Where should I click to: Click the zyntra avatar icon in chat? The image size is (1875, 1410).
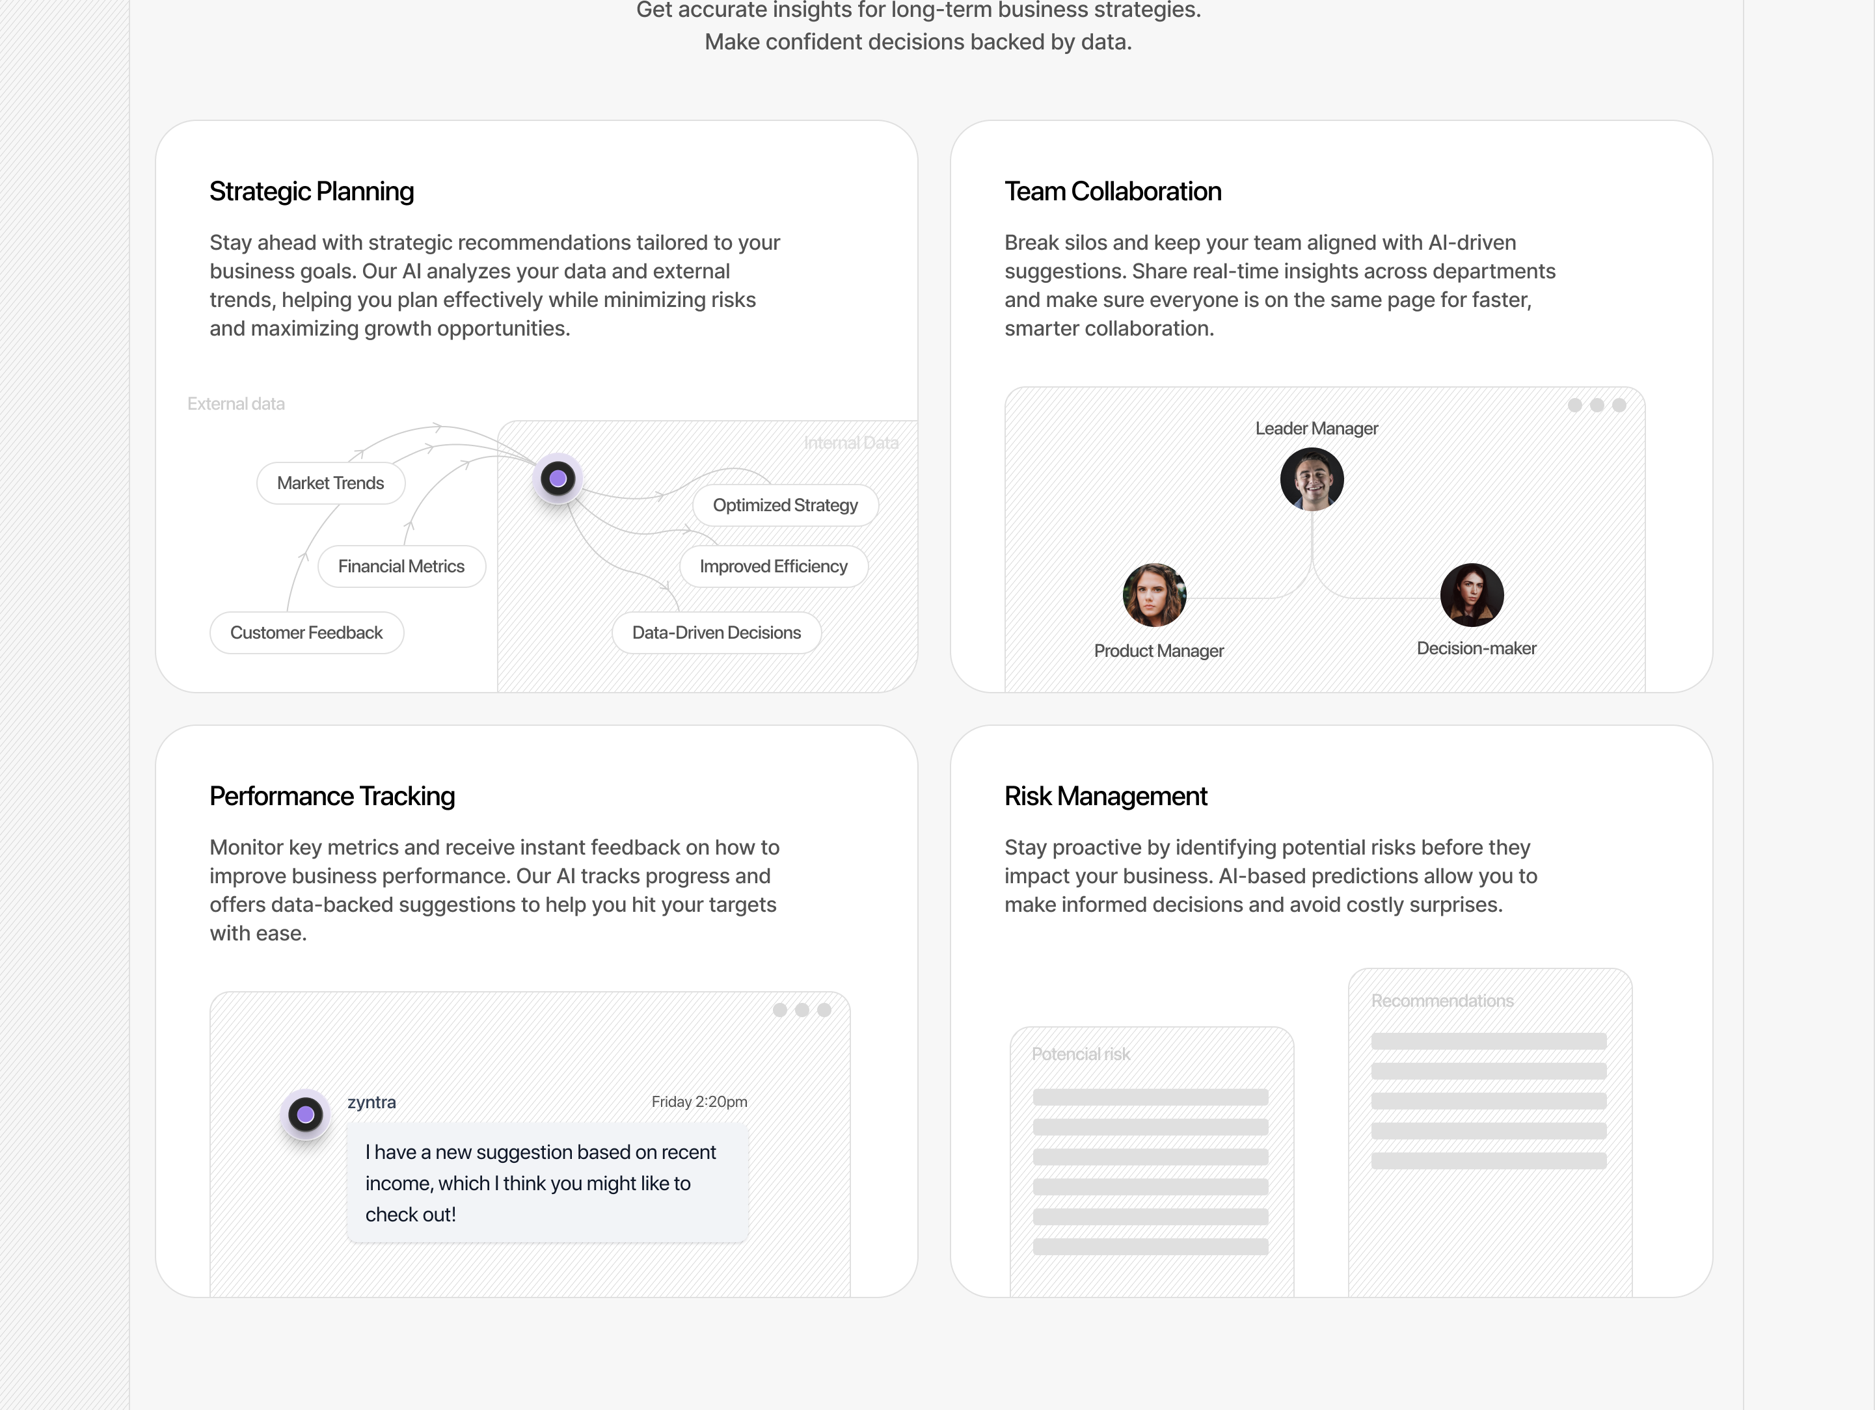[305, 1114]
